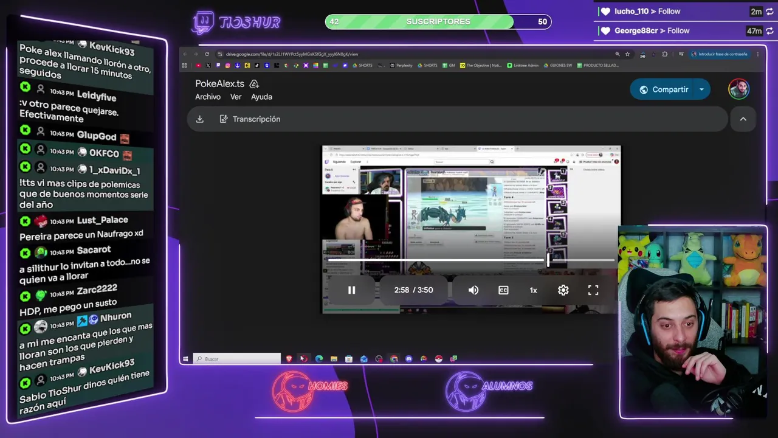Click chat username Lust_Palace

102,220
